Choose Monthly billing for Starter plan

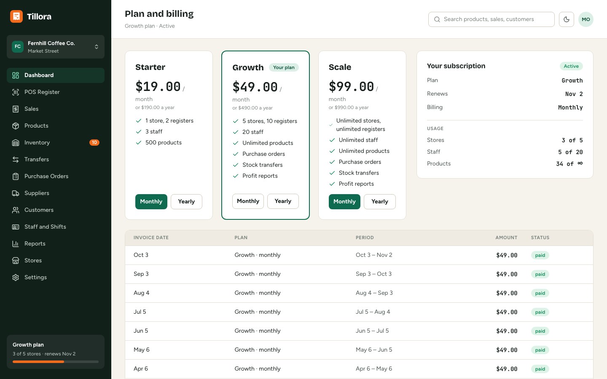pos(151,202)
